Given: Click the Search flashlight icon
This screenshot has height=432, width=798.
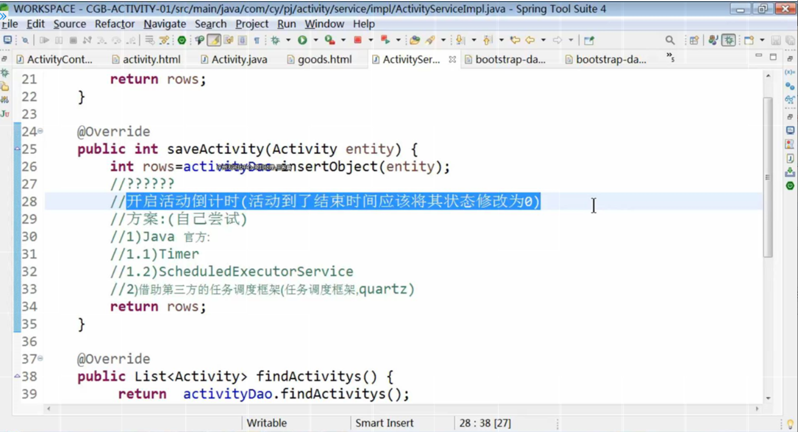Looking at the screenshot, I should pyautogui.click(x=430, y=40).
